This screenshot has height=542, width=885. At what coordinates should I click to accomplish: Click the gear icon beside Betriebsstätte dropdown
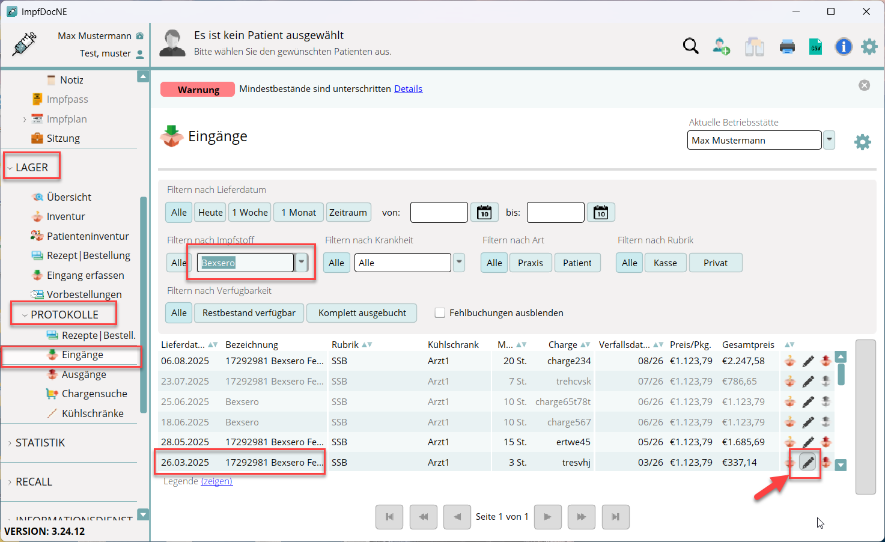click(862, 142)
